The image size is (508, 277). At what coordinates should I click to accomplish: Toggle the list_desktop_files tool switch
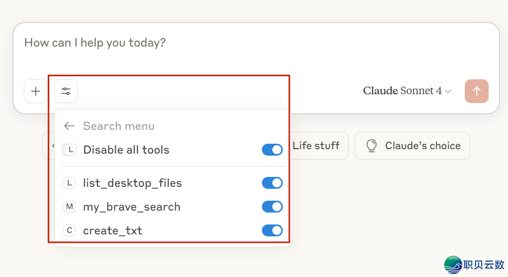click(272, 183)
